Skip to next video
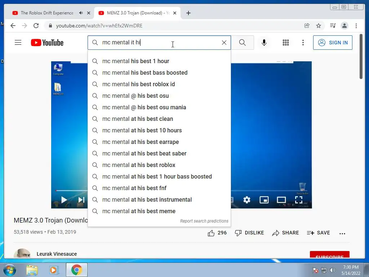 81,200
